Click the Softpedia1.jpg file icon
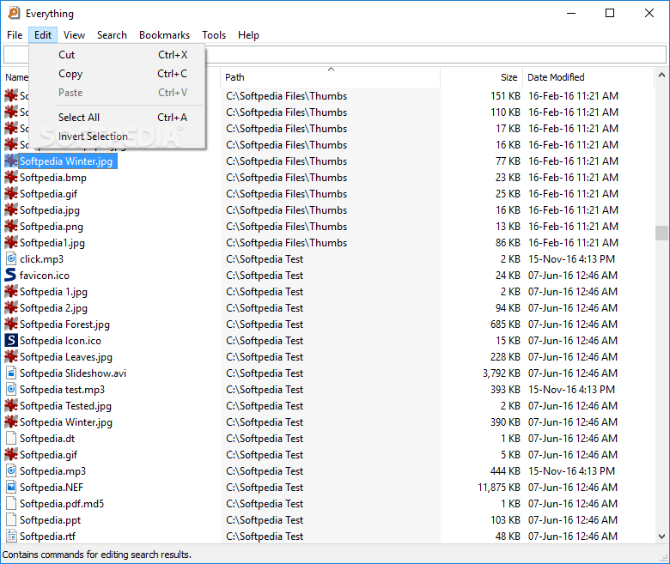This screenshot has width=670, height=564. tap(11, 243)
